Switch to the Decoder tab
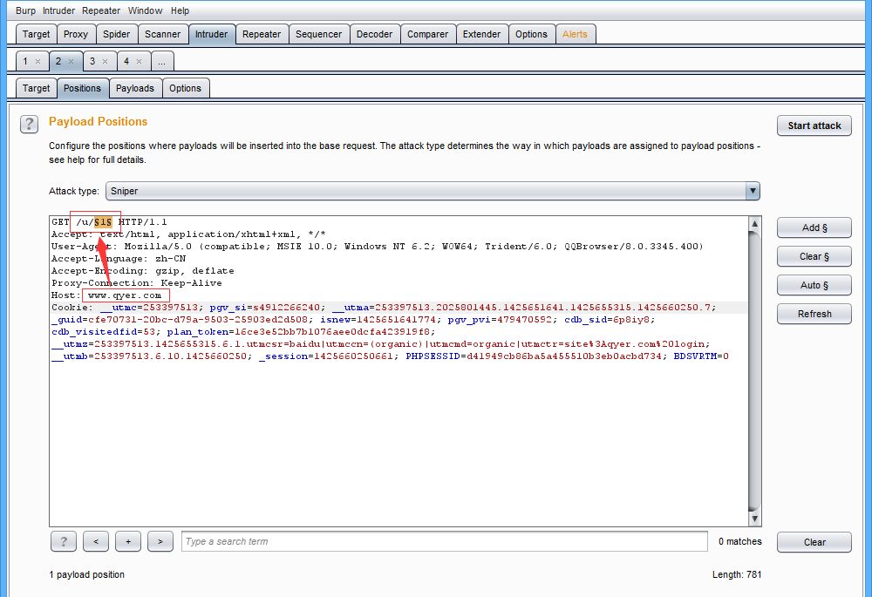This screenshot has width=872, height=597. coord(374,35)
